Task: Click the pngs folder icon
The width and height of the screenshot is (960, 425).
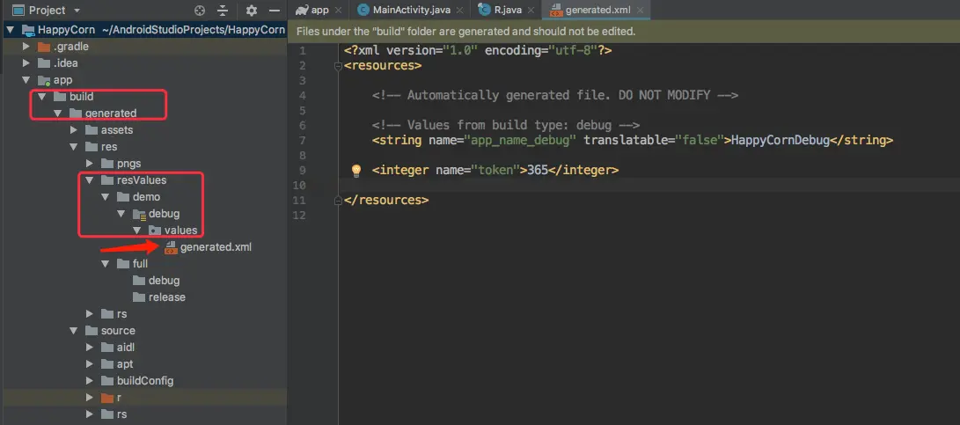Action: [x=107, y=164]
